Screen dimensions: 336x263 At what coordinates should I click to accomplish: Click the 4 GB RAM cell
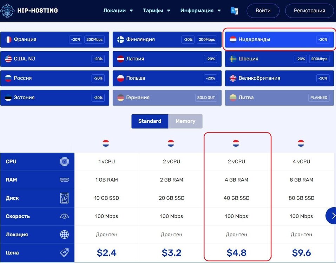coord(236,180)
